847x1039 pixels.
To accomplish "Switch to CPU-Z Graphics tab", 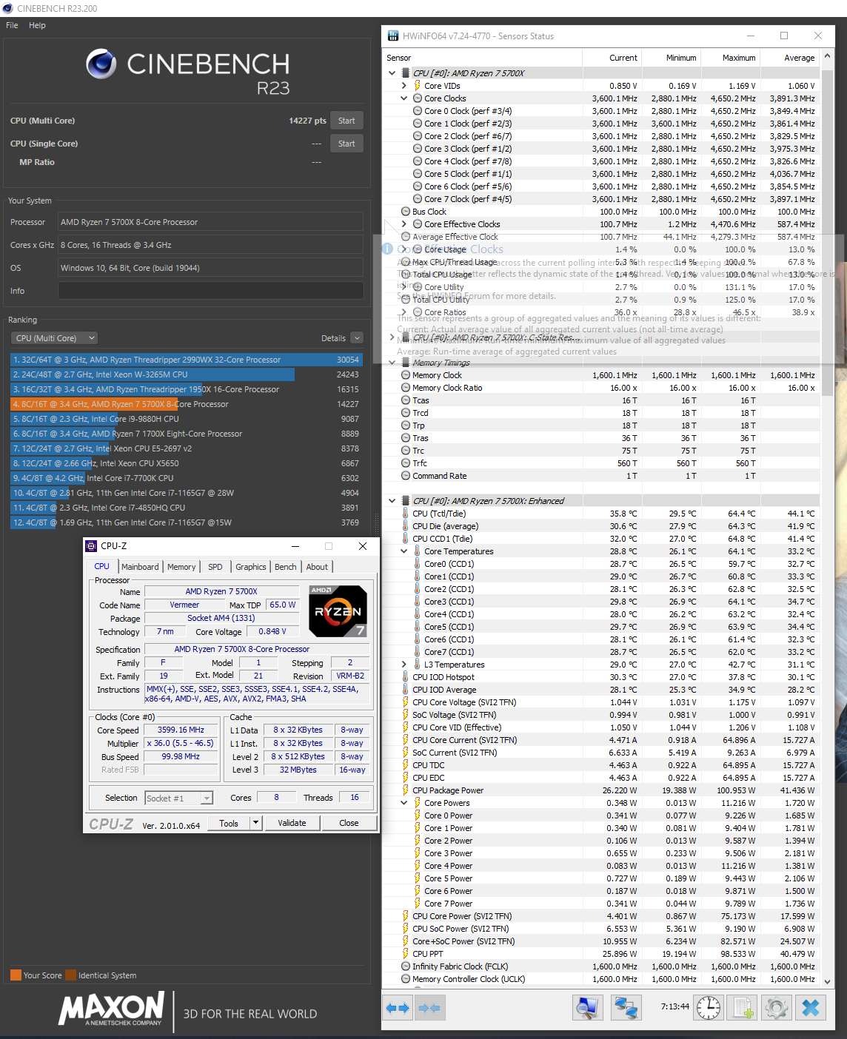I will 251,567.
